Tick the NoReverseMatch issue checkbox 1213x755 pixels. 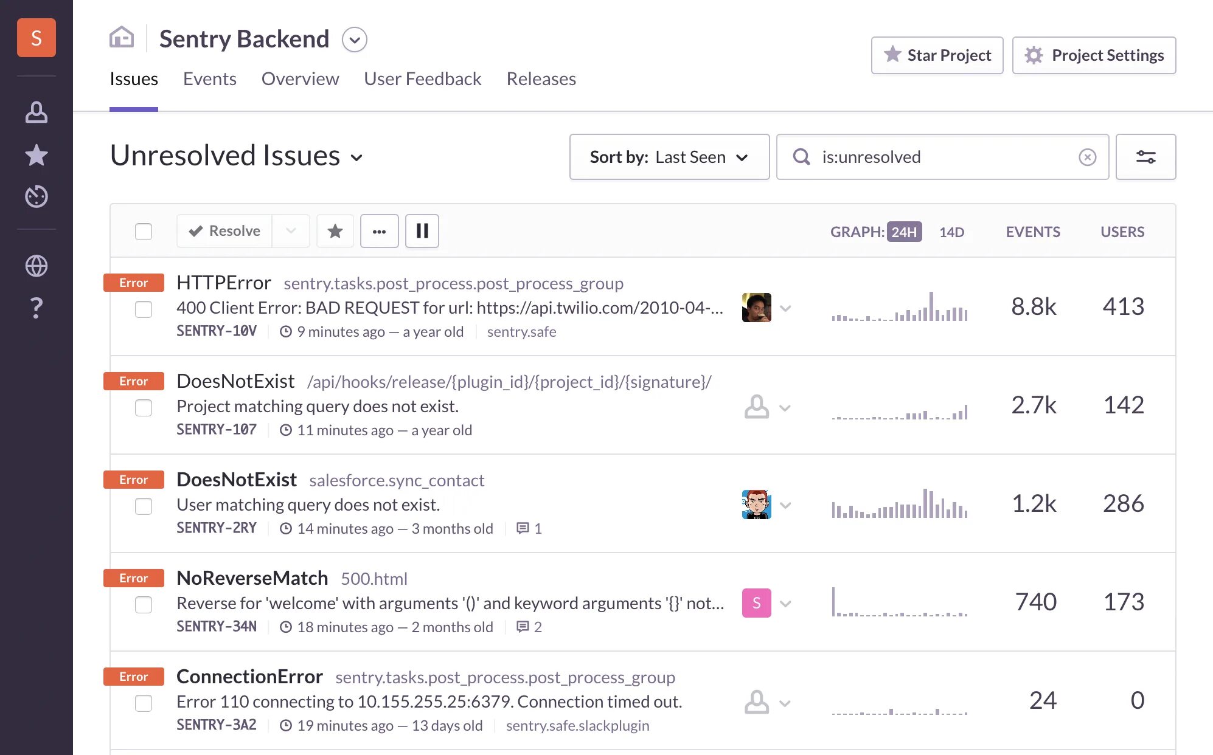coord(144,605)
